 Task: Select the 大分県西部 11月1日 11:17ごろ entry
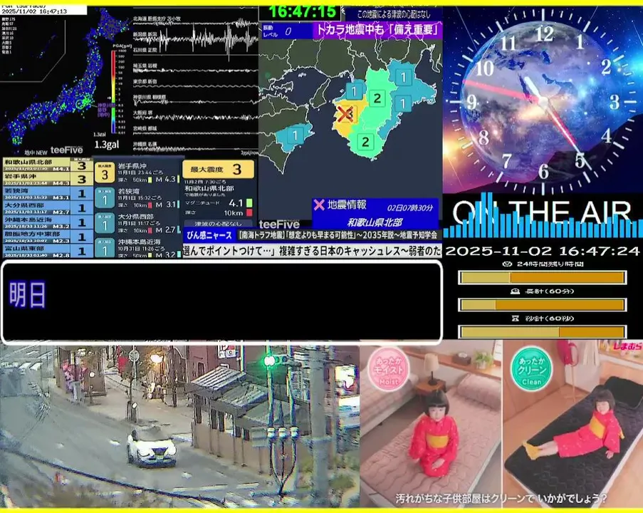click(x=137, y=223)
